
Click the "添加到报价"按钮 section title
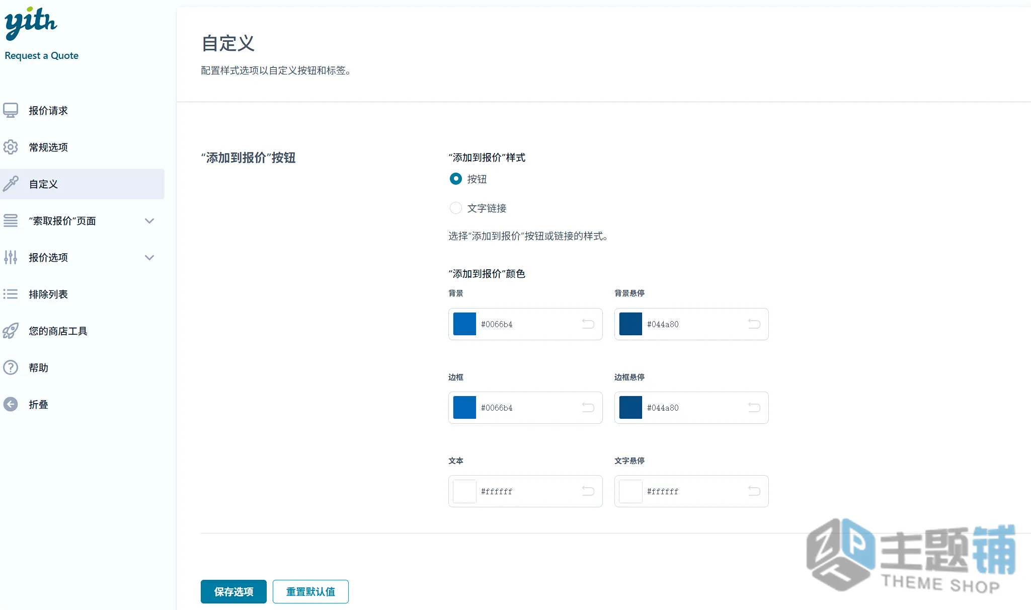248,158
